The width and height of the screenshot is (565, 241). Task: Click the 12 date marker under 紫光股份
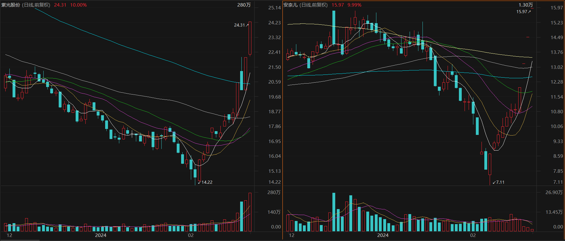pos(9,235)
